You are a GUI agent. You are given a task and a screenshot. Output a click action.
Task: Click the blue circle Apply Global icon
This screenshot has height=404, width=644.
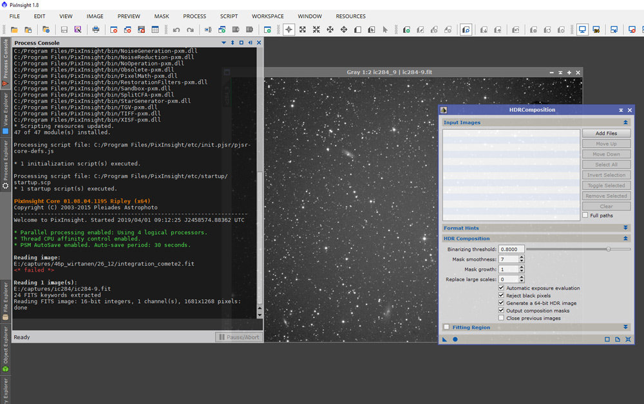tap(455, 339)
